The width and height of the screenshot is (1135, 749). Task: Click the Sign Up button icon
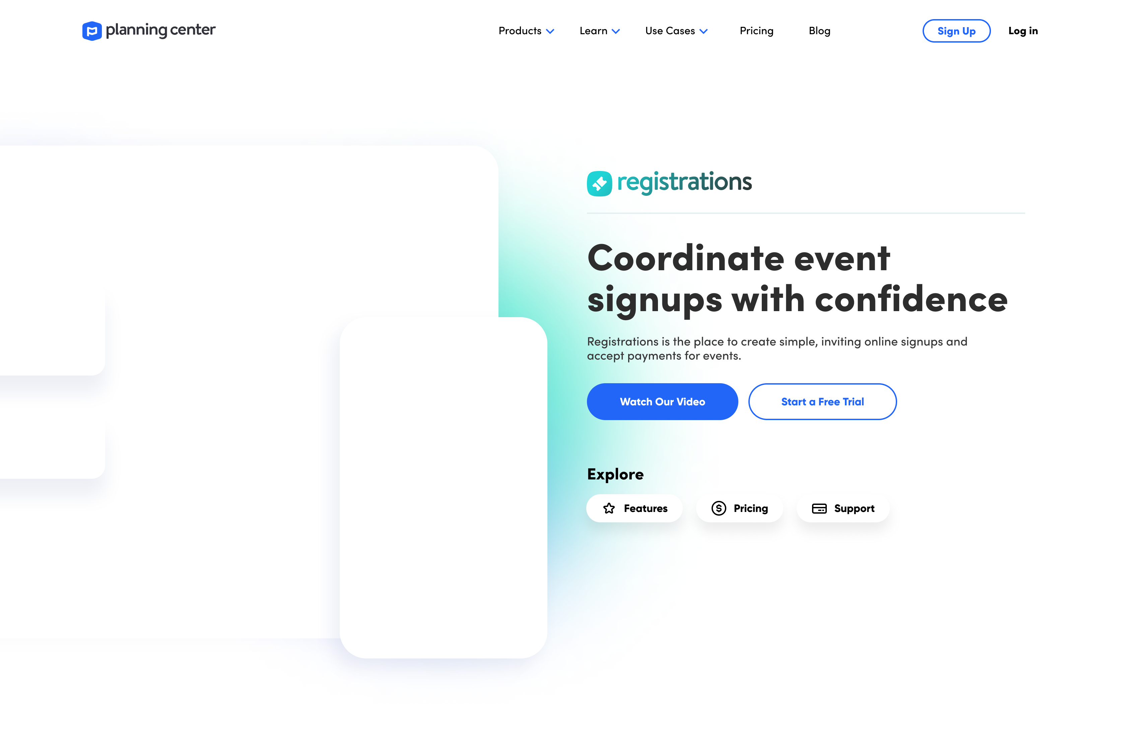pos(955,31)
